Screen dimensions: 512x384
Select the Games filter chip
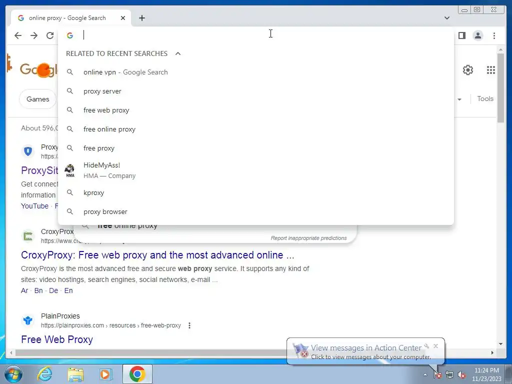37,99
